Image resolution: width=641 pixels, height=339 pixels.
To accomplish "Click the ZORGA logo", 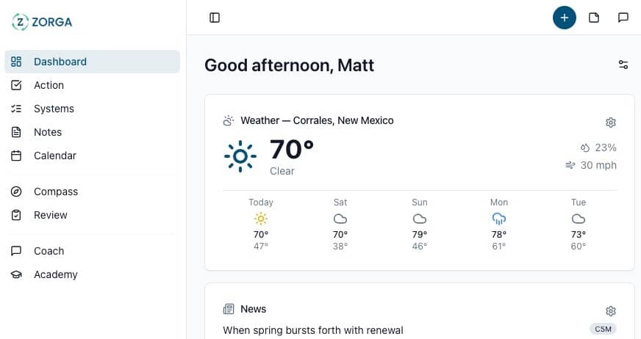I will [x=43, y=22].
